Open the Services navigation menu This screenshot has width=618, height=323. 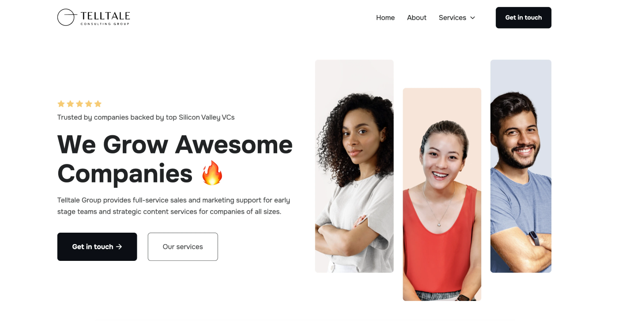(457, 18)
